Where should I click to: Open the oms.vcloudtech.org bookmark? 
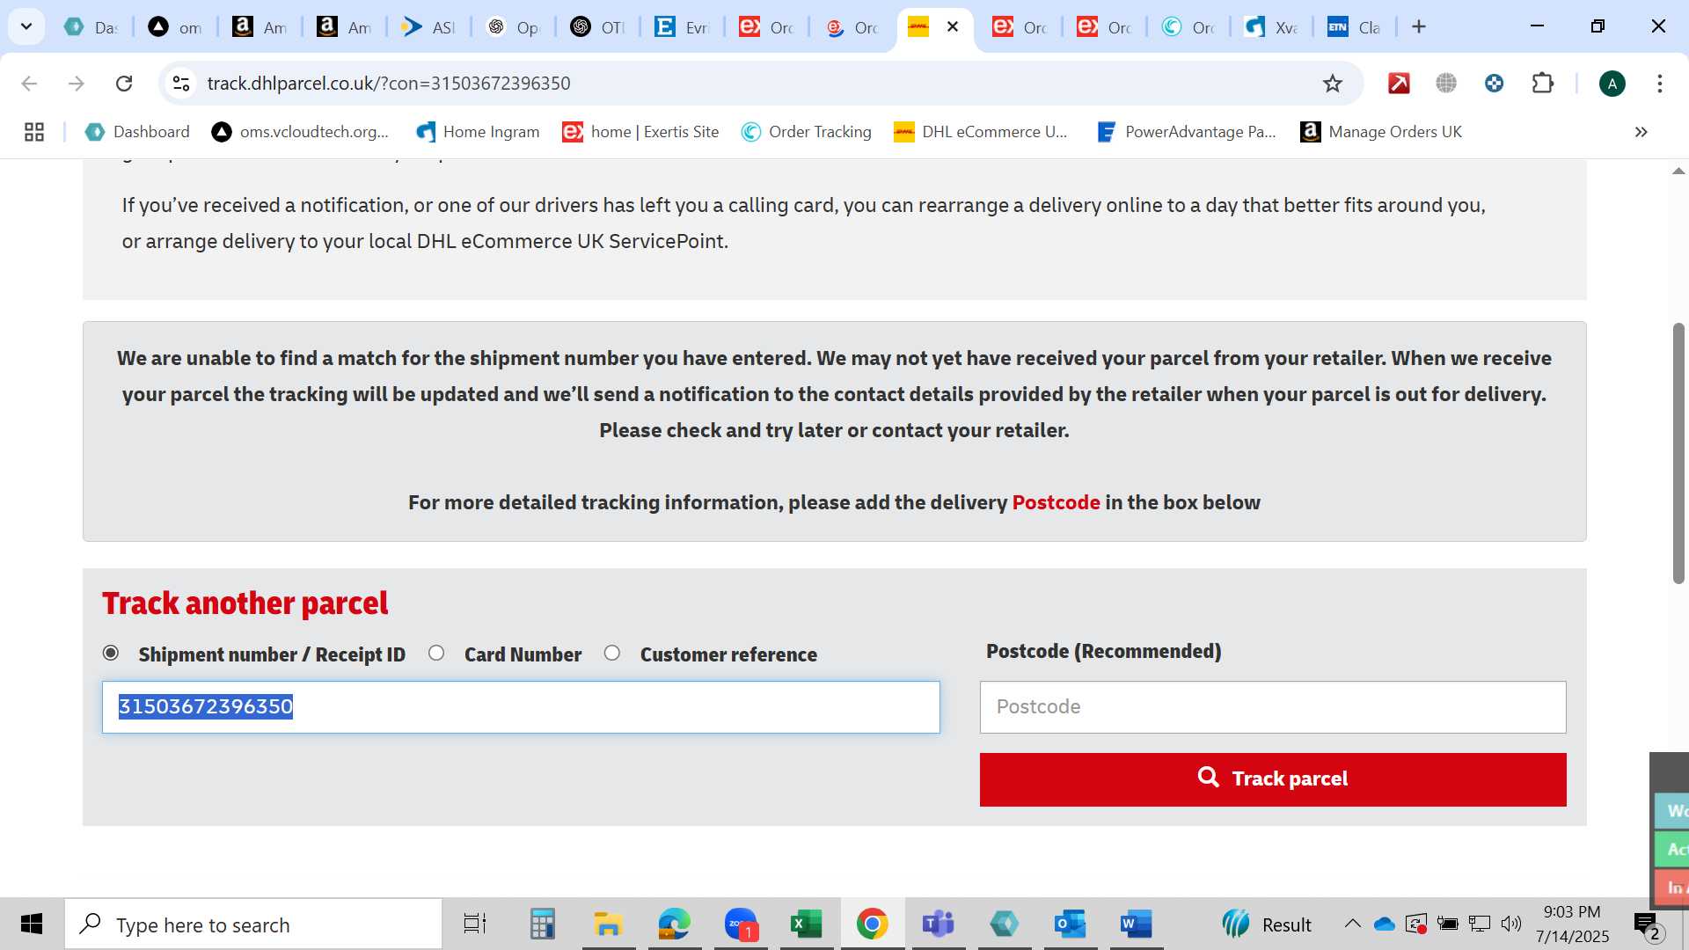click(300, 132)
